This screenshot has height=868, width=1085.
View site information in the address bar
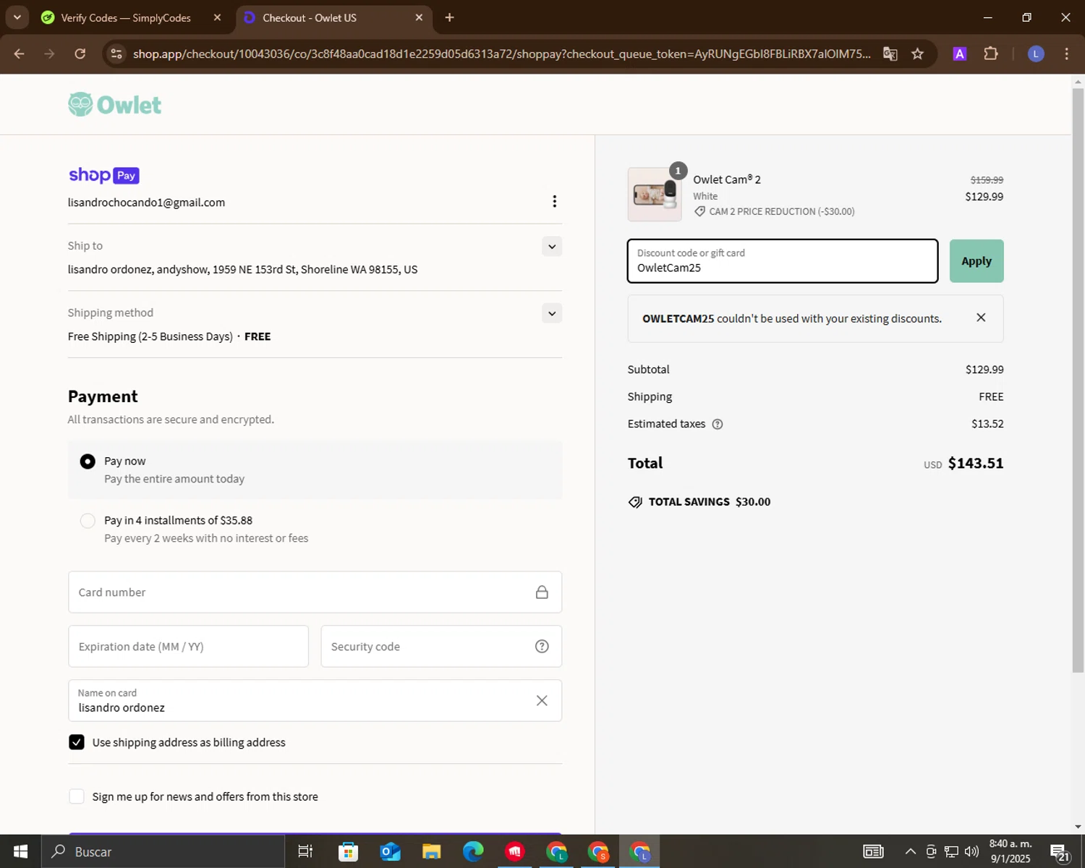[116, 54]
